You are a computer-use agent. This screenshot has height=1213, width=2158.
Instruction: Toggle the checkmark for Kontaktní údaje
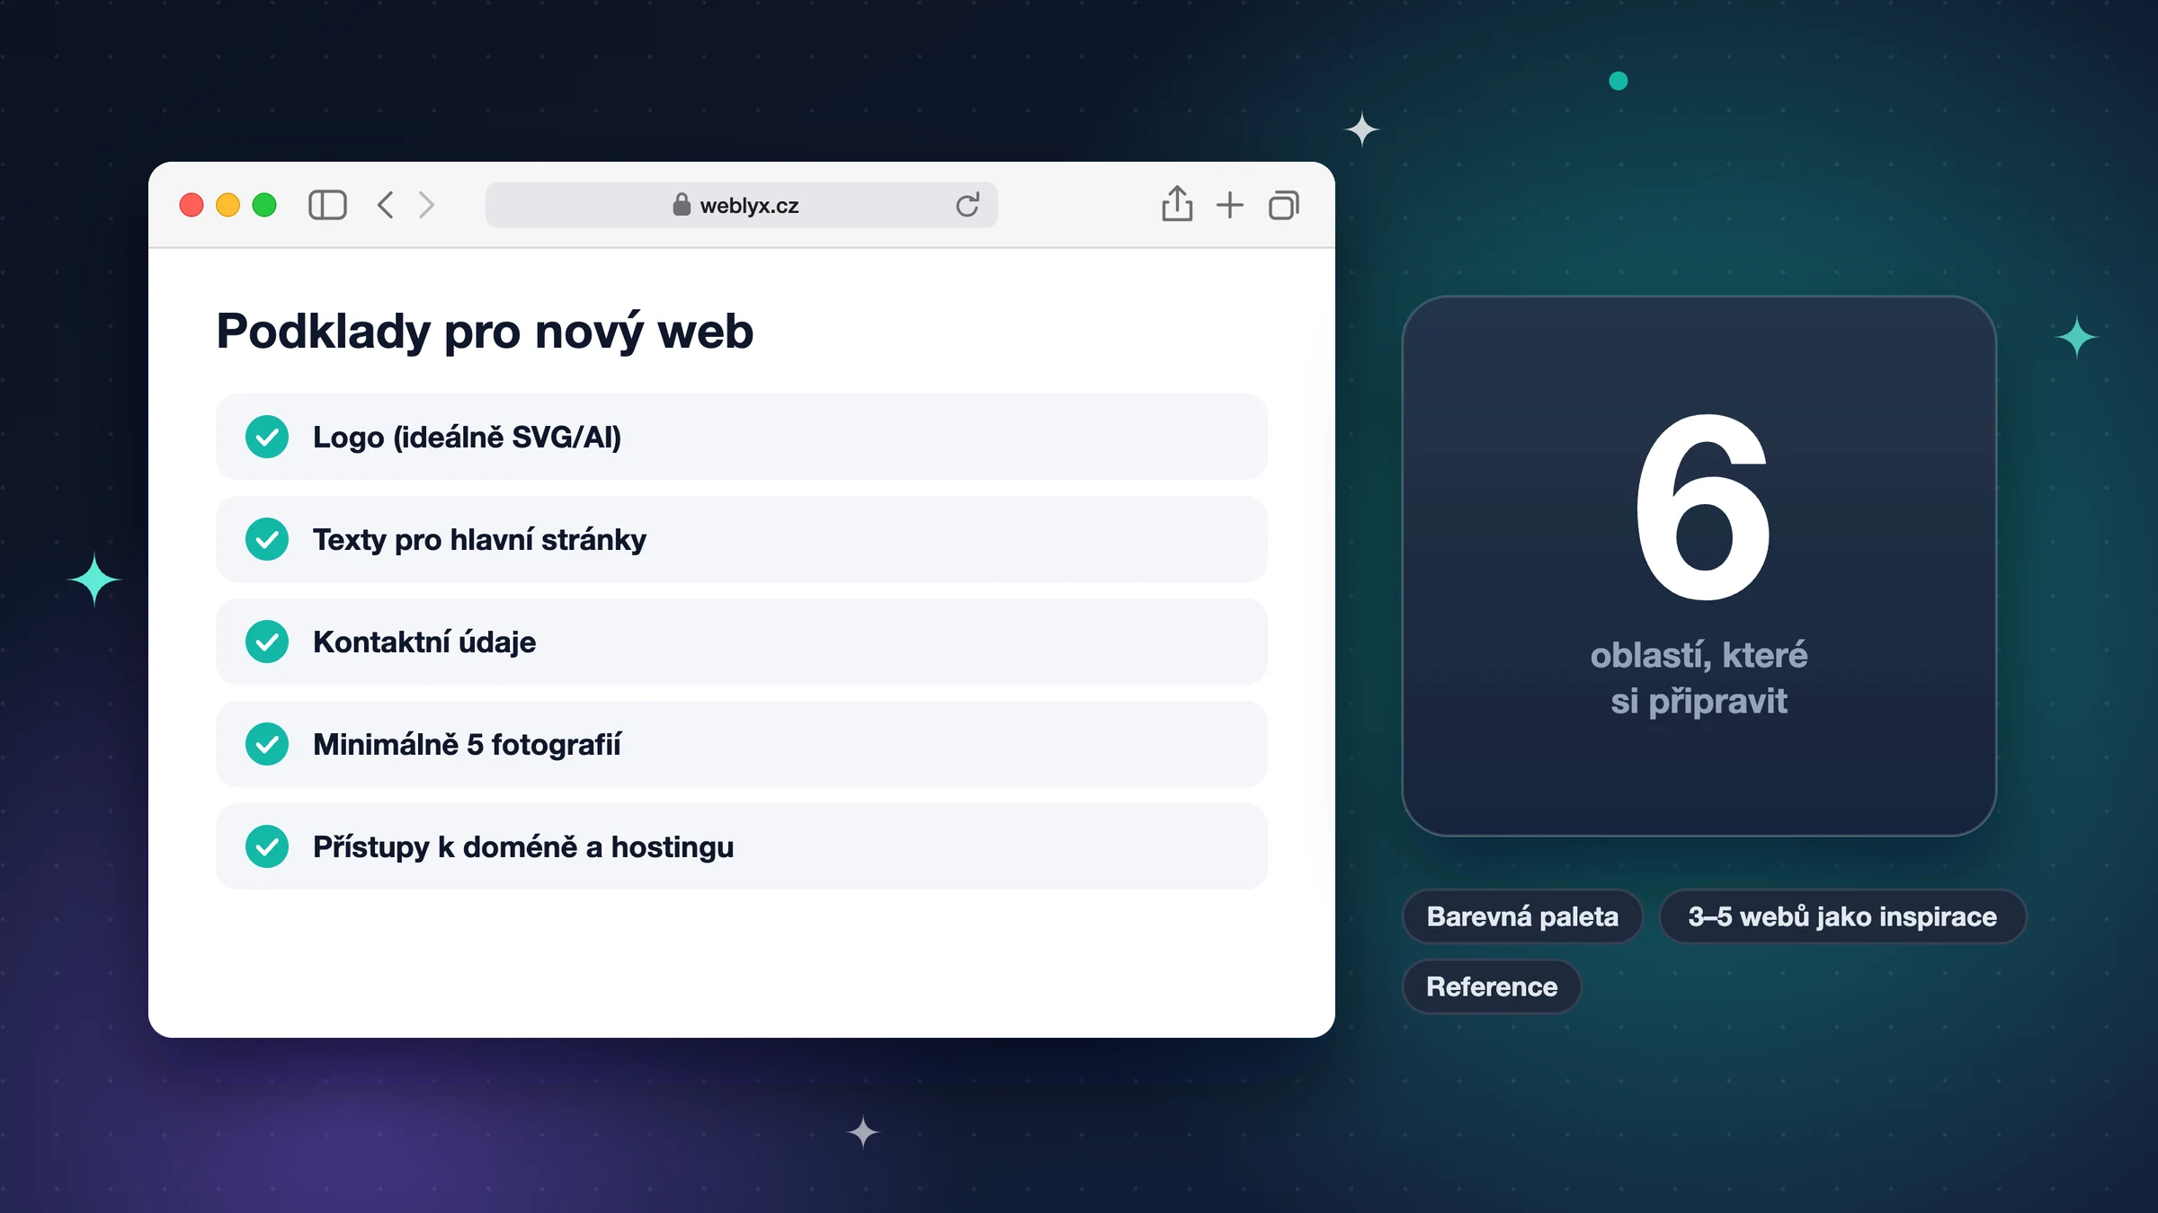pos(267,642)
